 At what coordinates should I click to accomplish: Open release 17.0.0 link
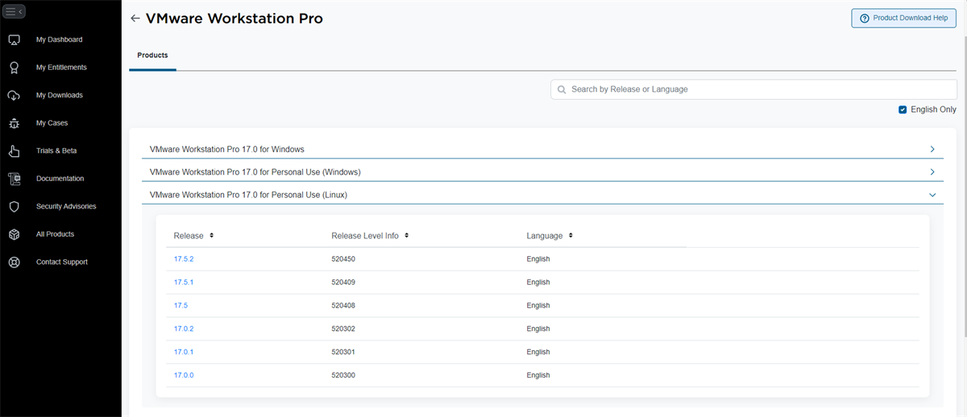coord(184,375)
